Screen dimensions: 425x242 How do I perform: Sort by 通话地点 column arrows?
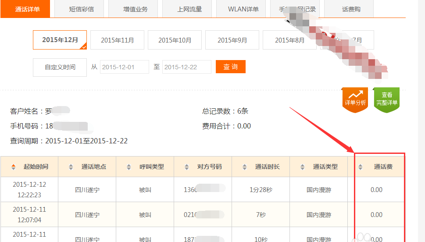[x=71, y=167]
